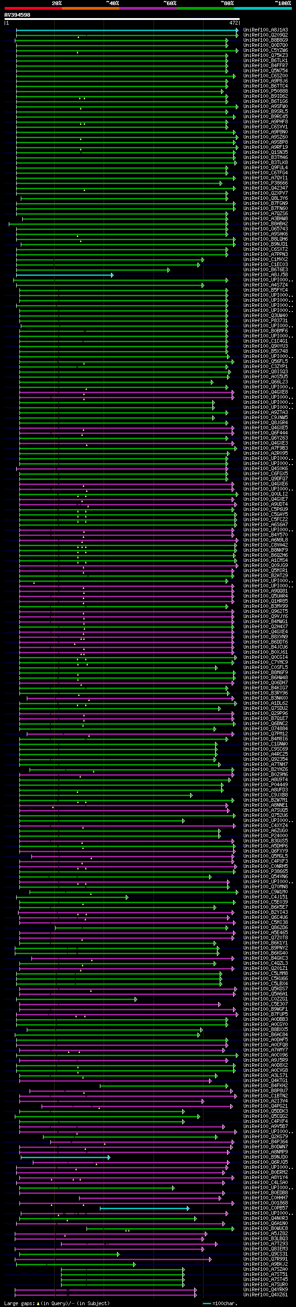296x1307 pixels.
Task: Click the cyan ~100% identity legend segment
Action: 263,8
